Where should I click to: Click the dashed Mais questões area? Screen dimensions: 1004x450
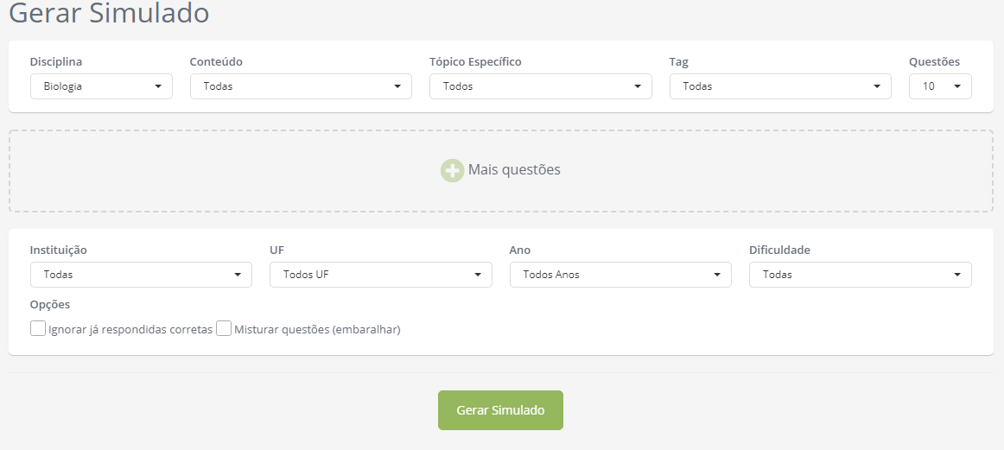pos(501,171)
